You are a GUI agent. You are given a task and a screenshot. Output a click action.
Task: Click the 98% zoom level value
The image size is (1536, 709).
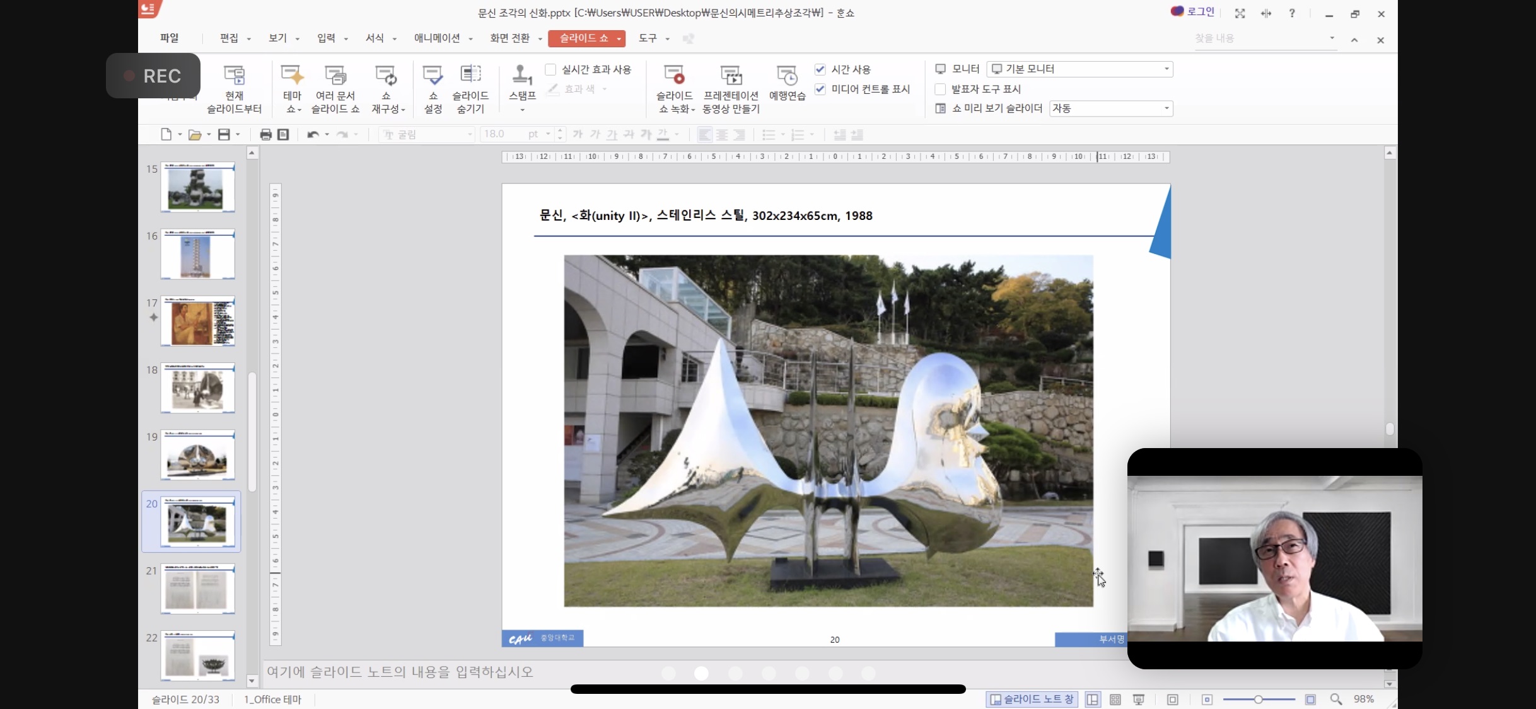pos(1363,700)
